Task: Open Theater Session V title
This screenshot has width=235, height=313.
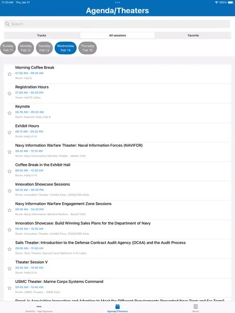Action: pyautogui.click(x=31, y=262)
